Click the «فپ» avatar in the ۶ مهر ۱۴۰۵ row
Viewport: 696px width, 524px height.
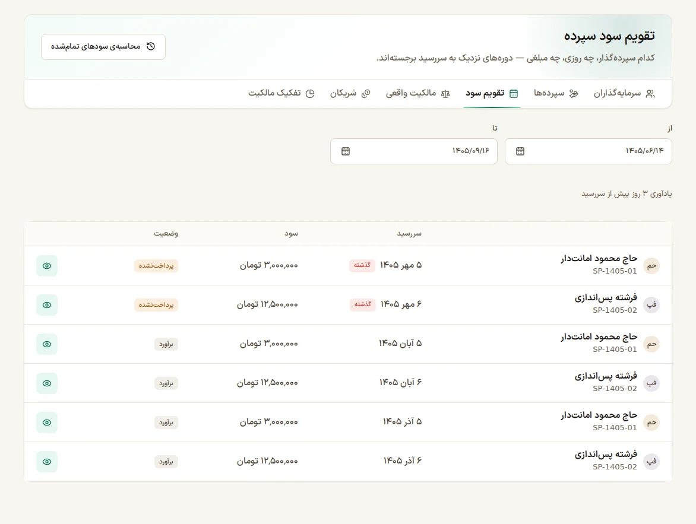pos(651,305)
